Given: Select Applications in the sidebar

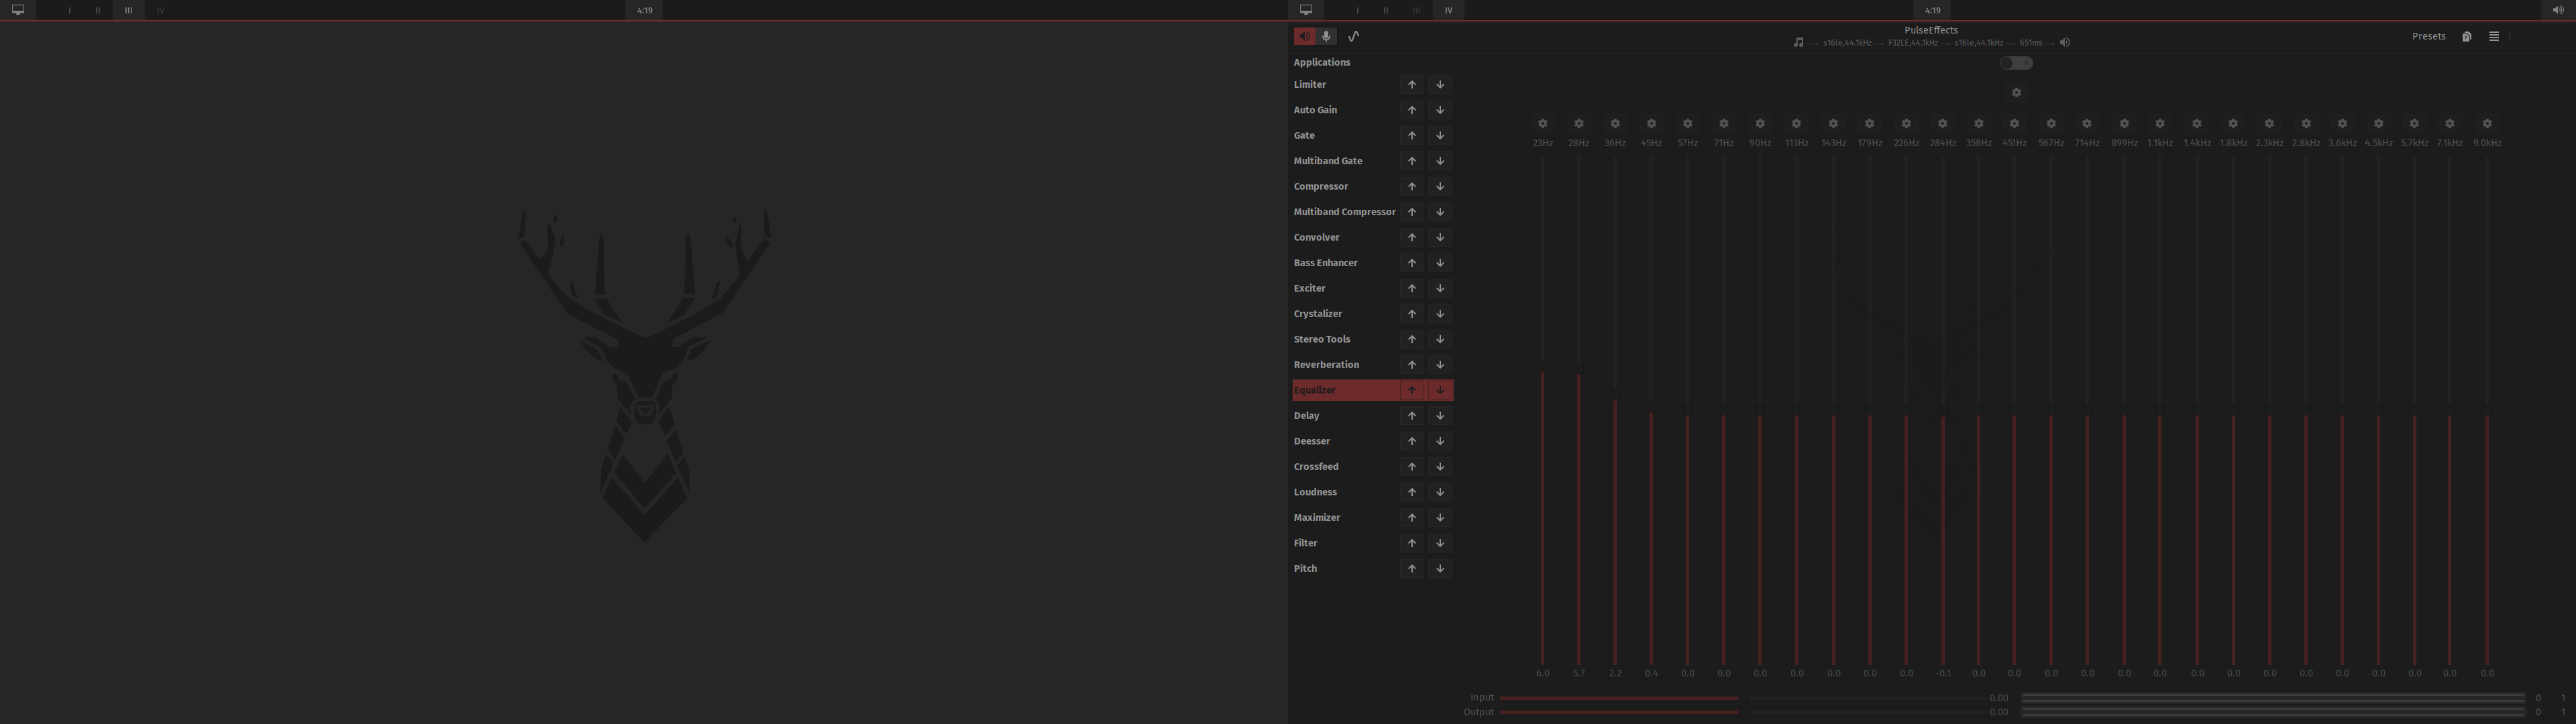Looking at the screenshot, I should (1322, 62).
